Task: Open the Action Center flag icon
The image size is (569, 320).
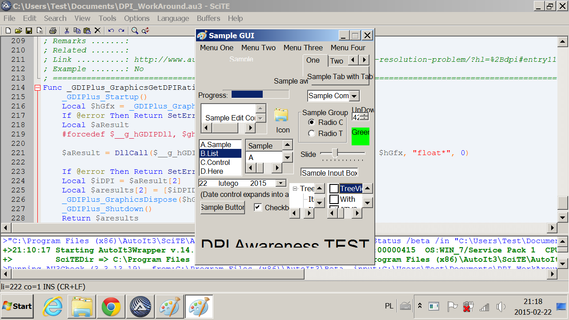Action: pos(452,306)
